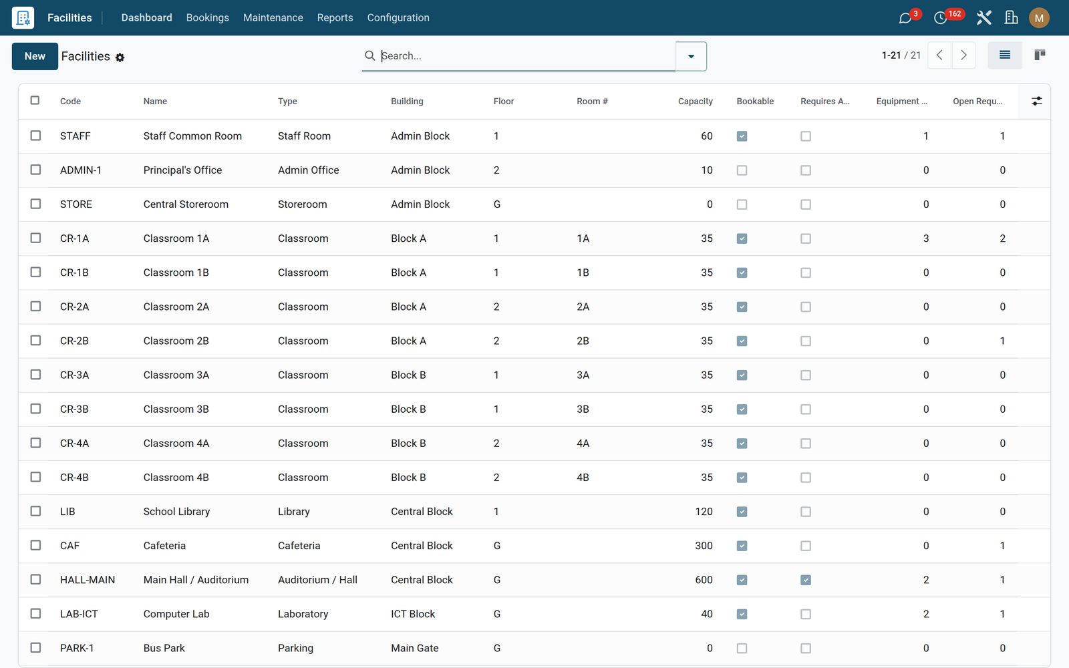Image resolution: width=1069 pixels, height=668 pixels.
Task: Tick the select-all checkbox in header
Action: coord(35,100)
